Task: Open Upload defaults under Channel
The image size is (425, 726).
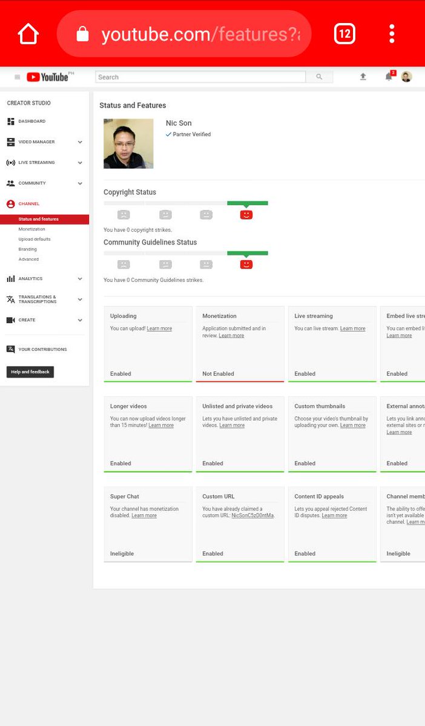Action: tap(35, 239)
